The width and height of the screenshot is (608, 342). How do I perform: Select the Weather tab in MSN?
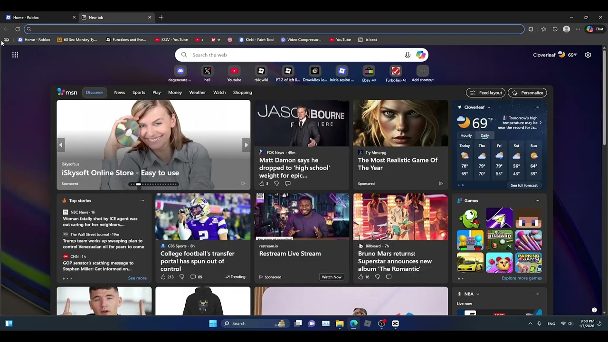(197, 93)
